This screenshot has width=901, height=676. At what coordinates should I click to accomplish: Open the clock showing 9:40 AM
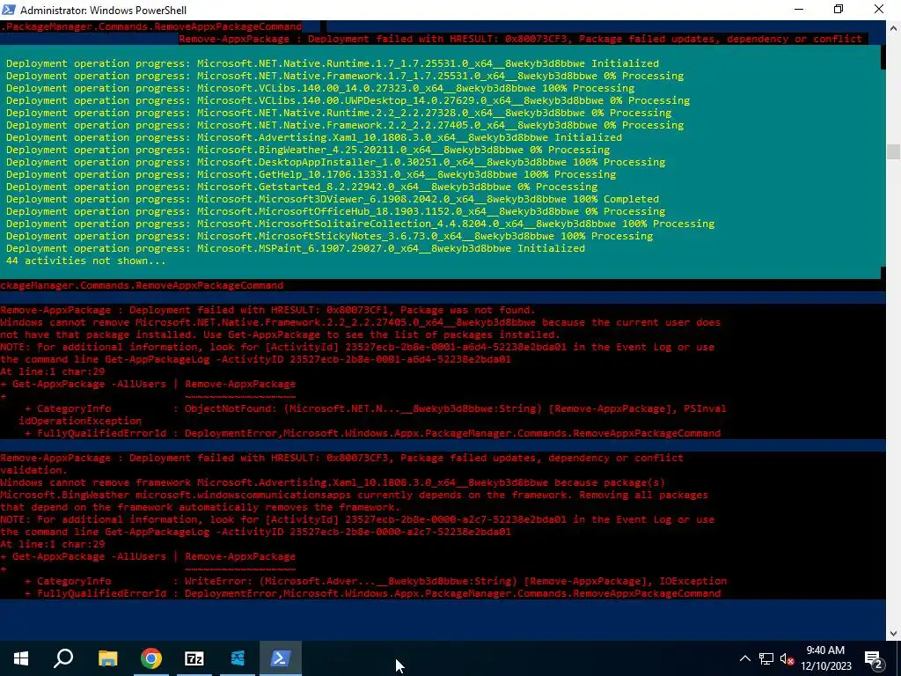(825, 650)
